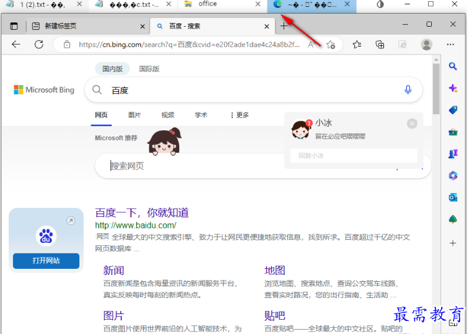Add this page to favorites
The image size is (469, 334).
(331, 45)
